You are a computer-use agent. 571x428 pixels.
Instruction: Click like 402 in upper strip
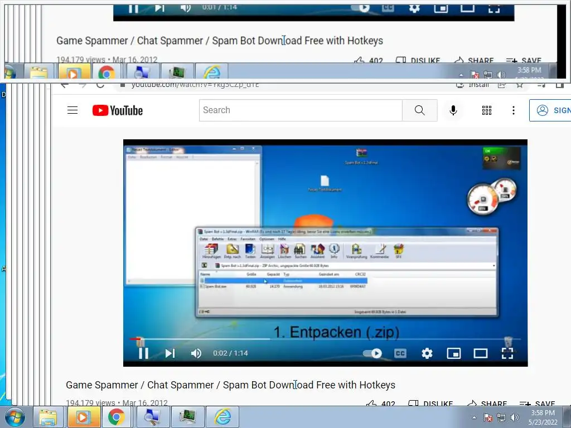point(368,60)
